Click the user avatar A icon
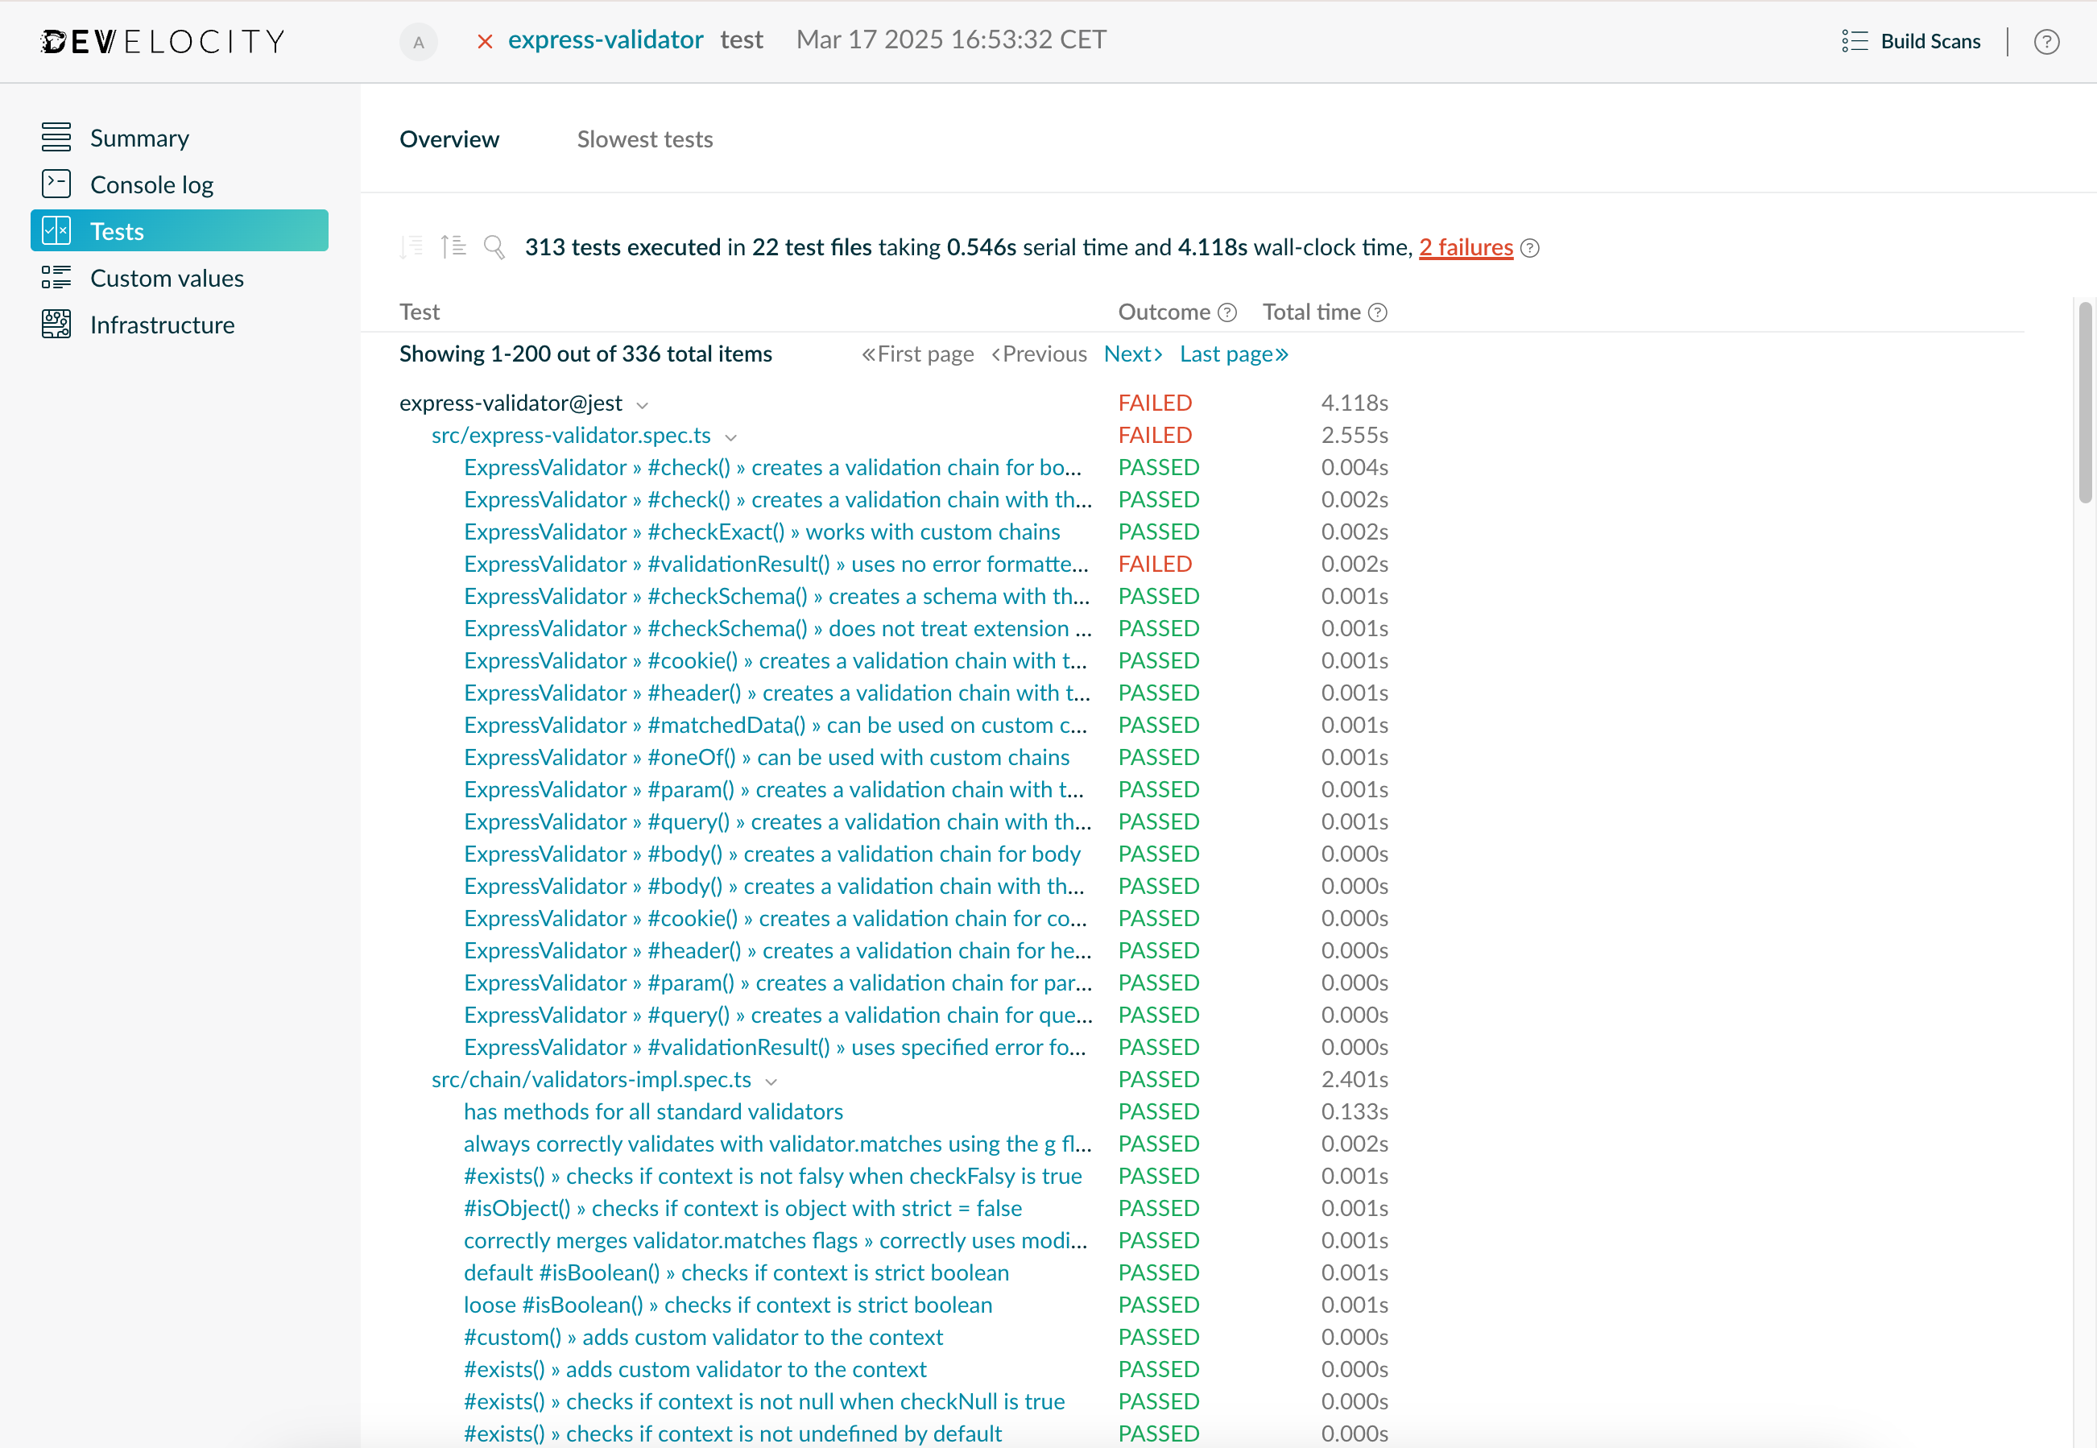2097x1448 pixels. coord(418,42)
